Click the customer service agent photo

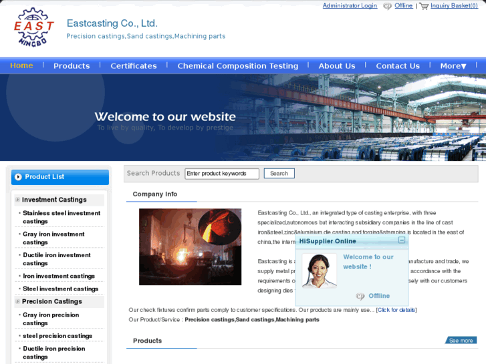(320, 271)
